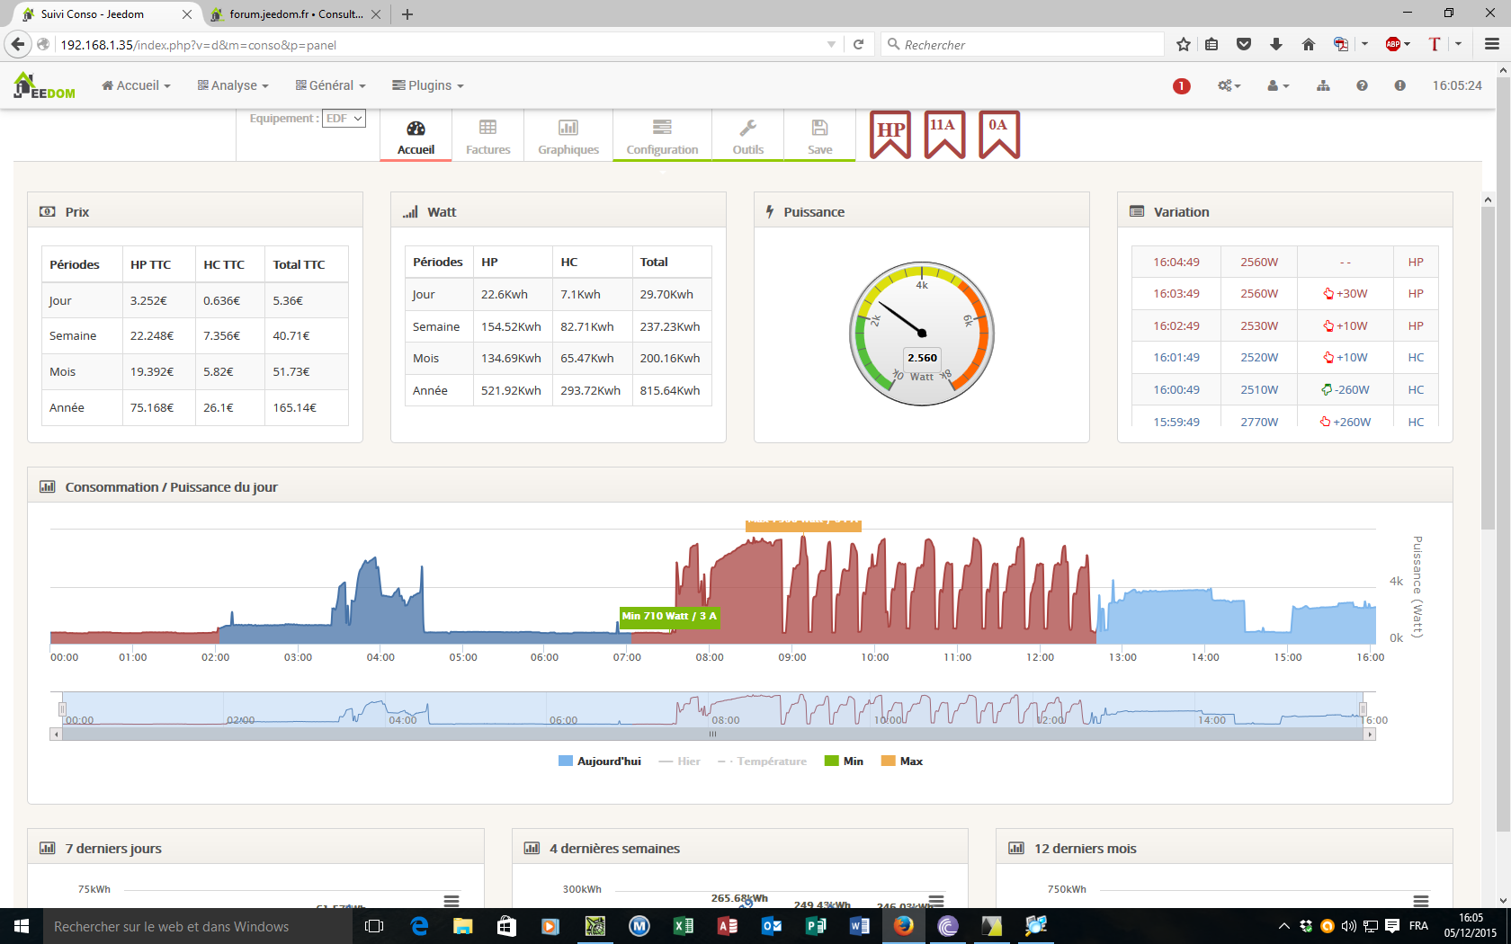This screenshot has width=1511, height=944.
Task: Close the forum.jeedom.fr tab
Action: click(x=375, y=14)
